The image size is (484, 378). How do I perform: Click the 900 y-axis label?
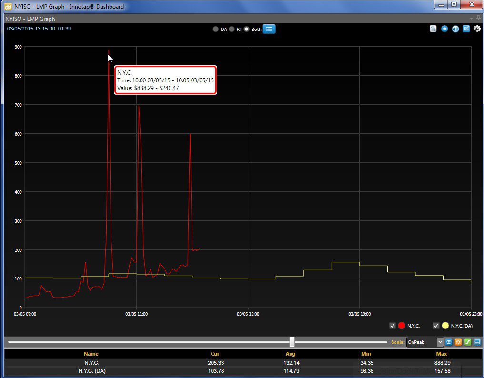18,47
